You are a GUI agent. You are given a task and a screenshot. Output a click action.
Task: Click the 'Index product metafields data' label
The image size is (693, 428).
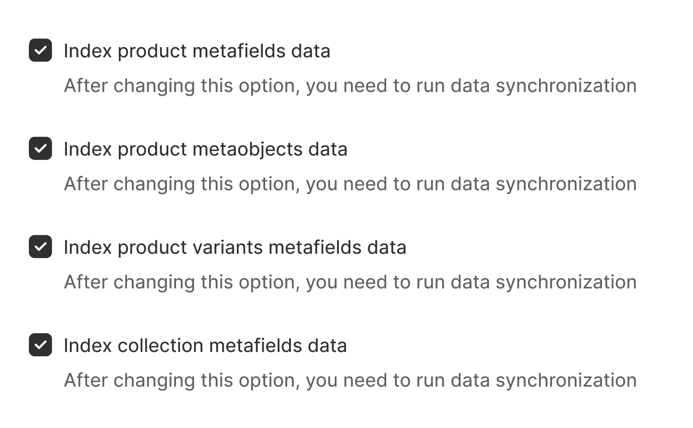[x=197, y=51]
